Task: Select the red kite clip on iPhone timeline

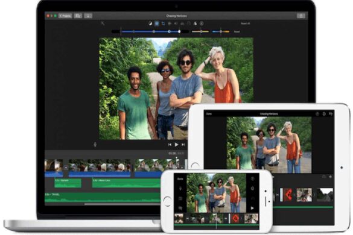Action: pos(235,218)
